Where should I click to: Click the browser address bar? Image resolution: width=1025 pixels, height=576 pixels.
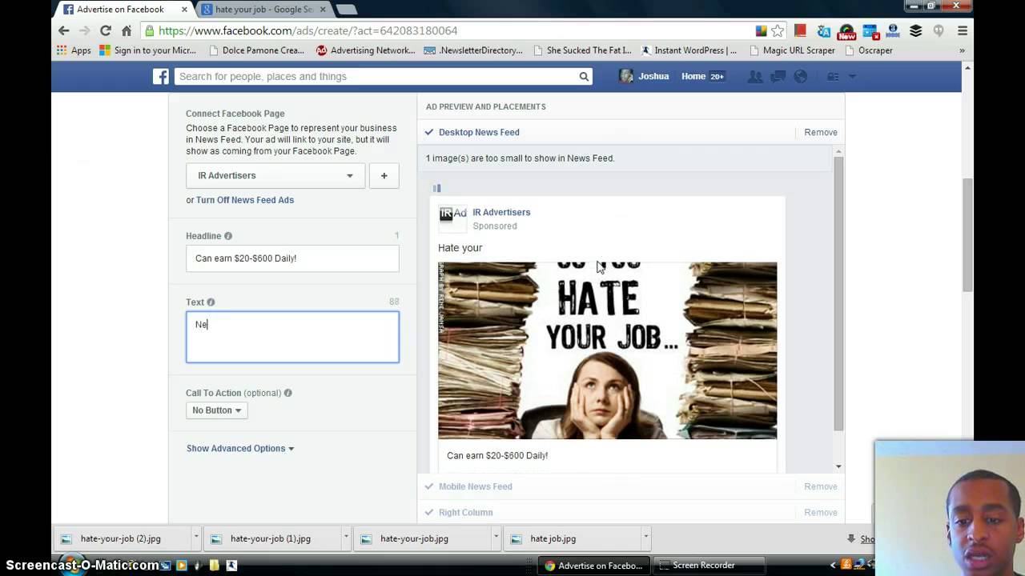pos(448,30)
